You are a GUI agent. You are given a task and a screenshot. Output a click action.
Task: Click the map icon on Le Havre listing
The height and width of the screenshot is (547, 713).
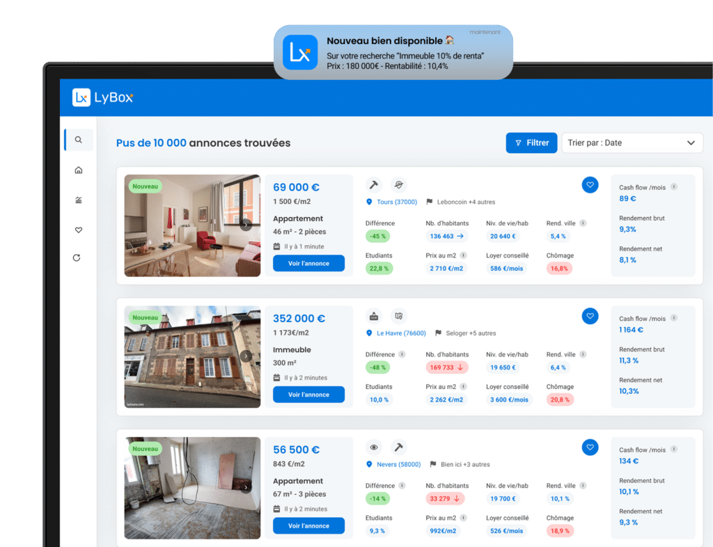399,316
